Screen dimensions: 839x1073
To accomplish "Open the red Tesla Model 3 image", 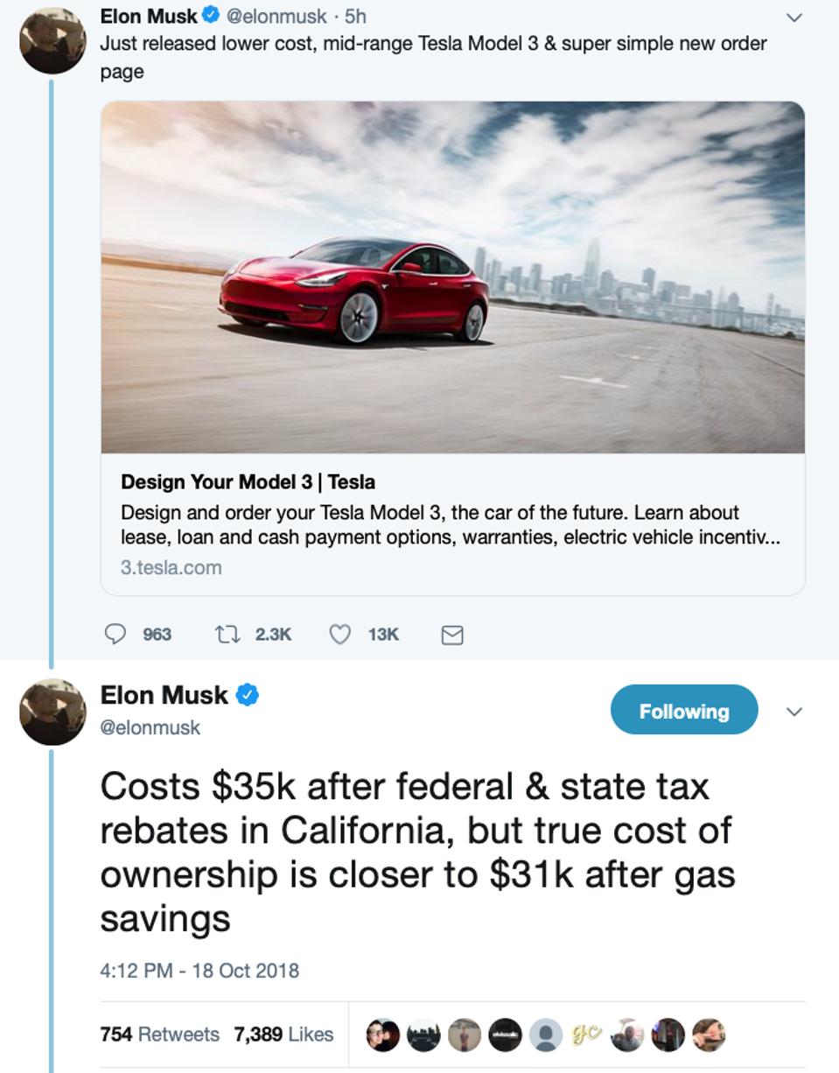I will [x=452, y=277].
